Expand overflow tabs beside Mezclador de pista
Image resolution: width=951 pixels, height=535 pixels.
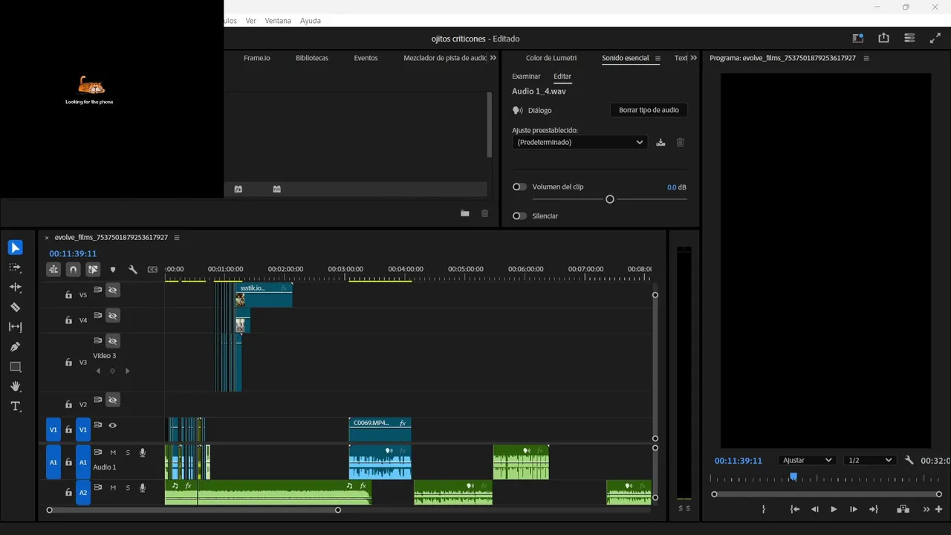(x=493, y=58)
